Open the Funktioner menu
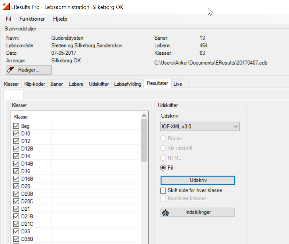 [32, 19]
